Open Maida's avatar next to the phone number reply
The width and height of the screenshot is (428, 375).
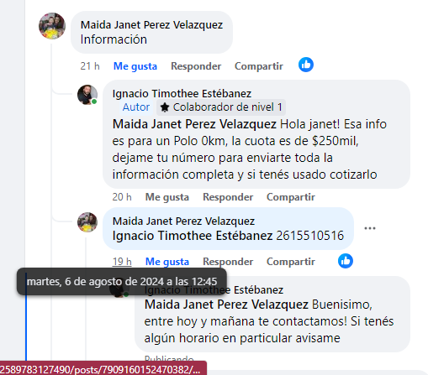[x=87, y=222]
